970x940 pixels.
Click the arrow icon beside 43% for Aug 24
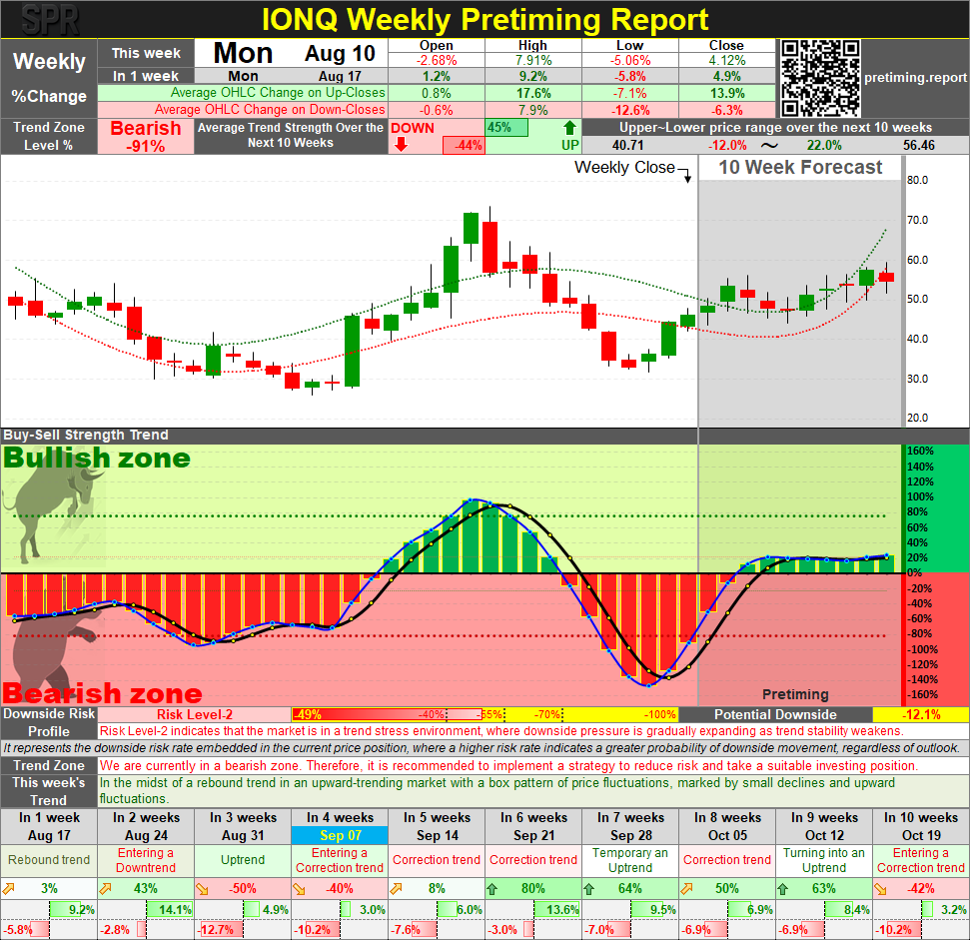tap(105, 889)
